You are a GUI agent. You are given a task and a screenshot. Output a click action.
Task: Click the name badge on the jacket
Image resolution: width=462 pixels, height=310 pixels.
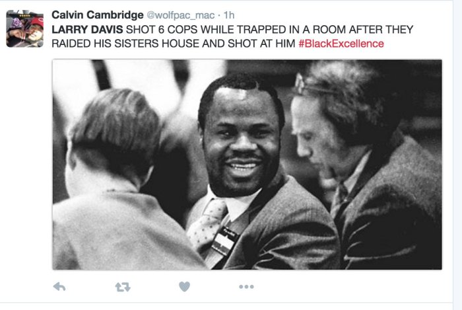coord(224,241)
